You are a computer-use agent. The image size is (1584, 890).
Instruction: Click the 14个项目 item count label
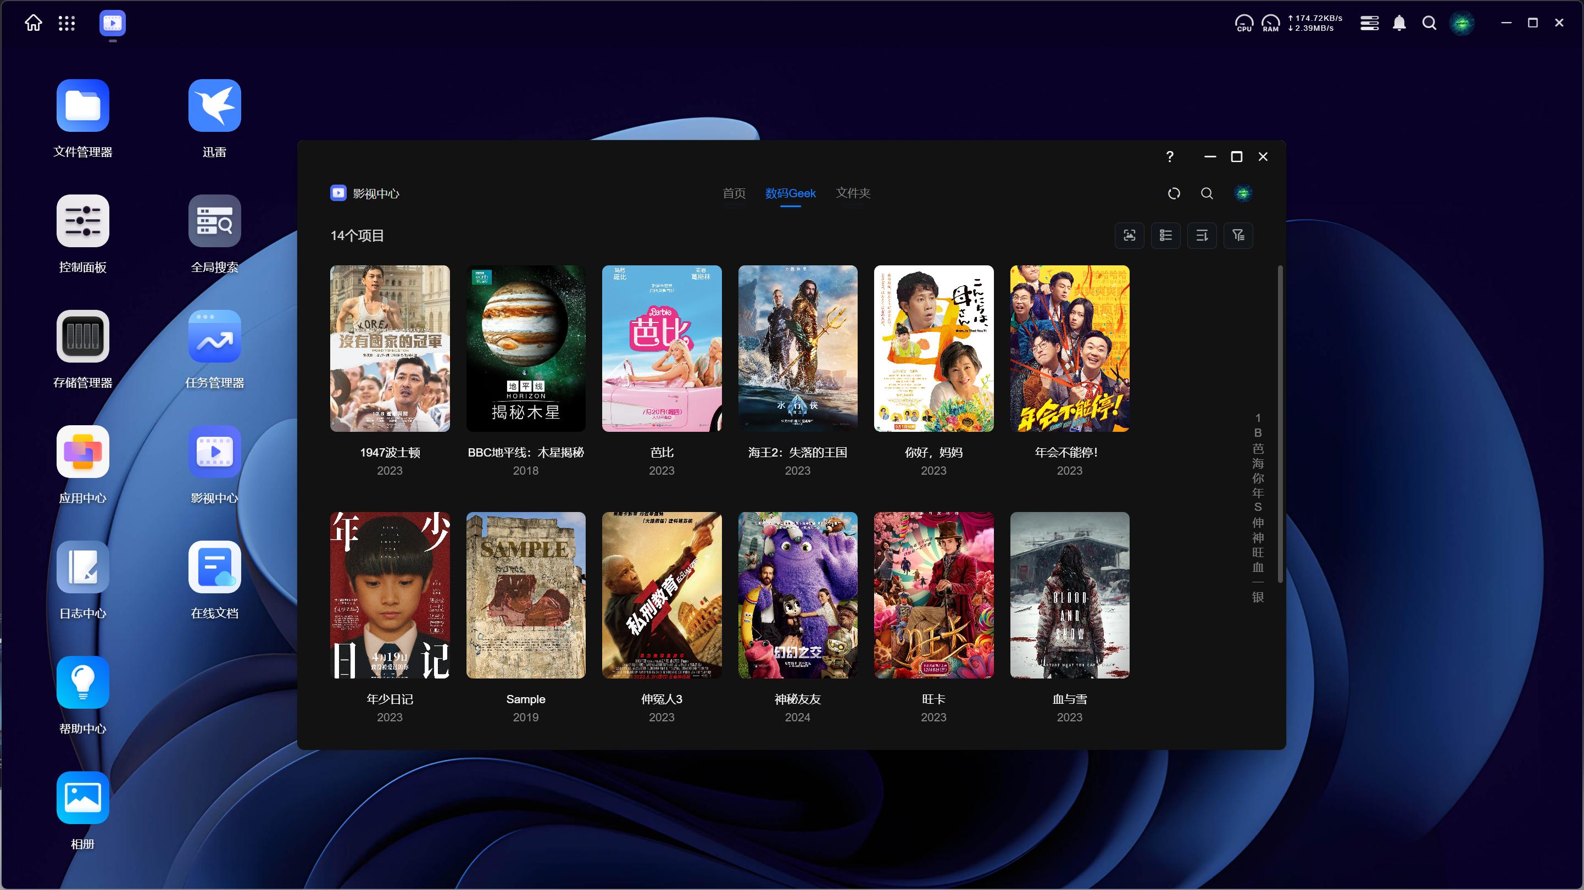pos(357,236)
